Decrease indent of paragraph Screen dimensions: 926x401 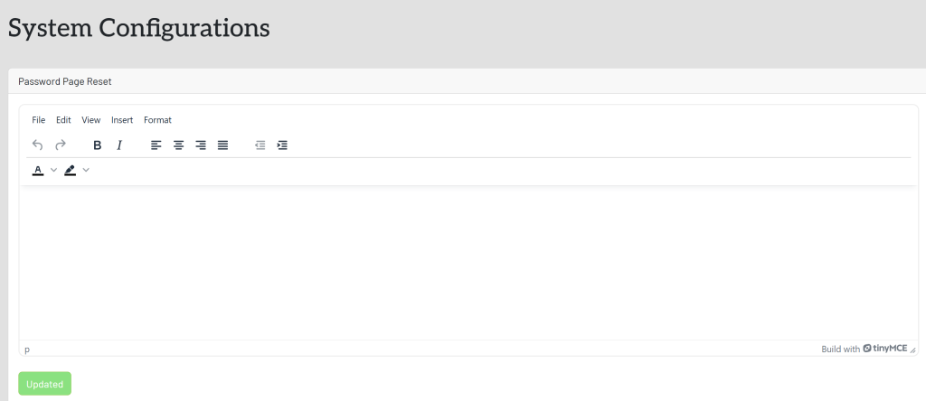(260, 145)
